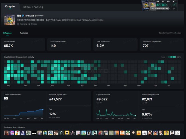The image size is (186, 139).
Task: Click the #2,671 Historical Highest Rank
Action: (x=147, y=99)
